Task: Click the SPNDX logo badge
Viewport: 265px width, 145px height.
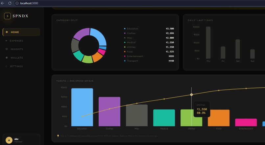Action: [x=7, y=16]
